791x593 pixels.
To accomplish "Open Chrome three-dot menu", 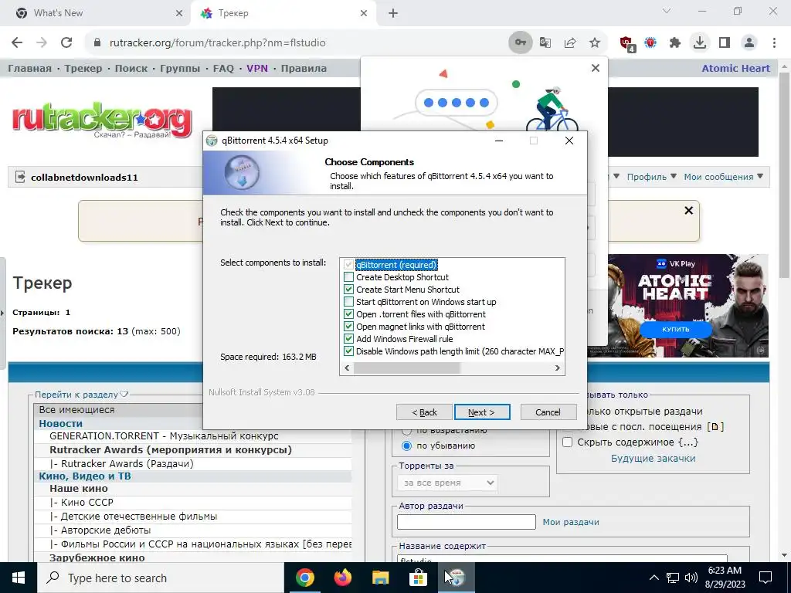I will [774, 43].
